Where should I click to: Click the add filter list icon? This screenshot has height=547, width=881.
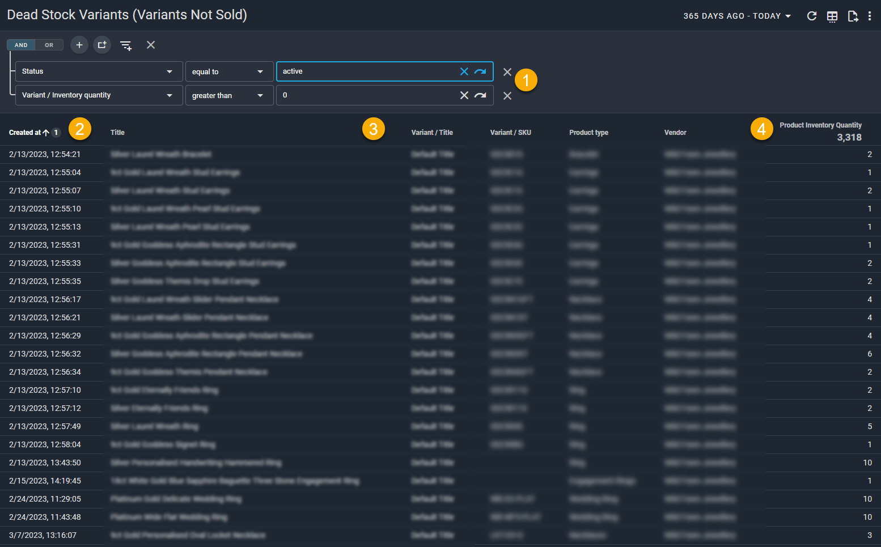tap(126, 45)
